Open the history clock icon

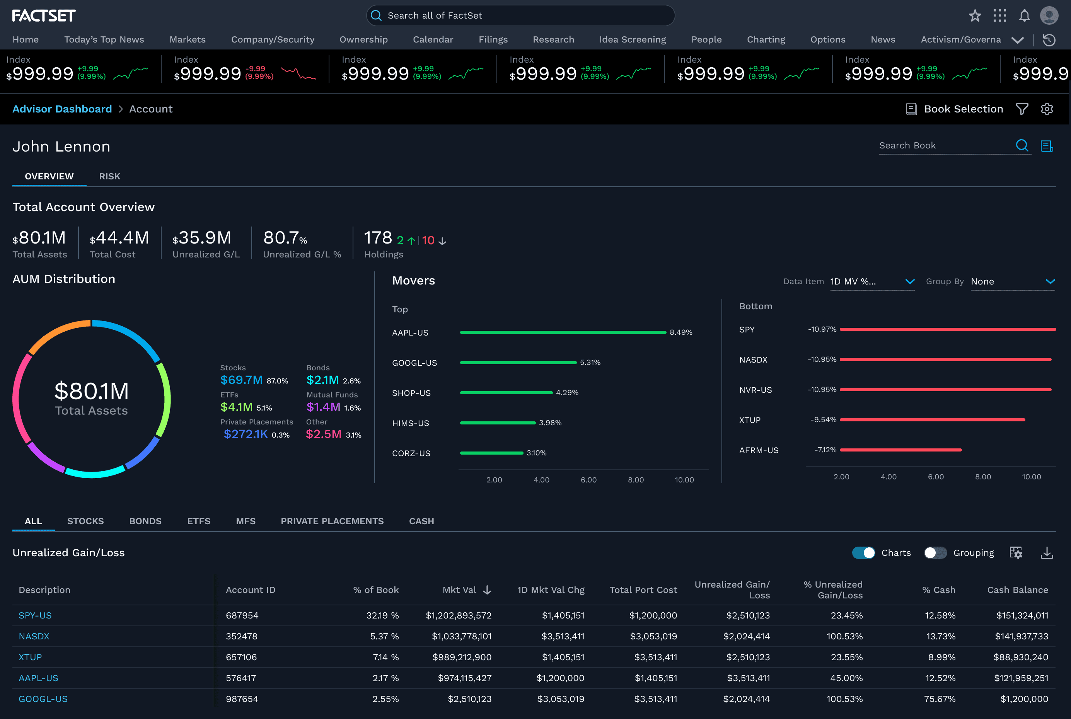click(1049, 40)
